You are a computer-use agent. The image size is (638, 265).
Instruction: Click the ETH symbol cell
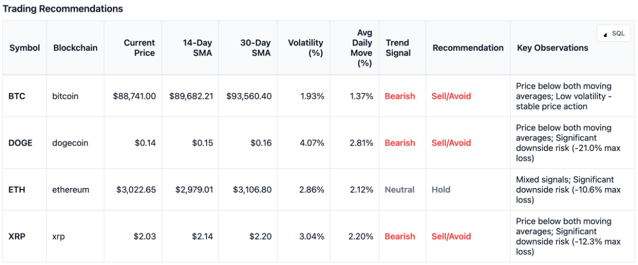pos(17,190)
